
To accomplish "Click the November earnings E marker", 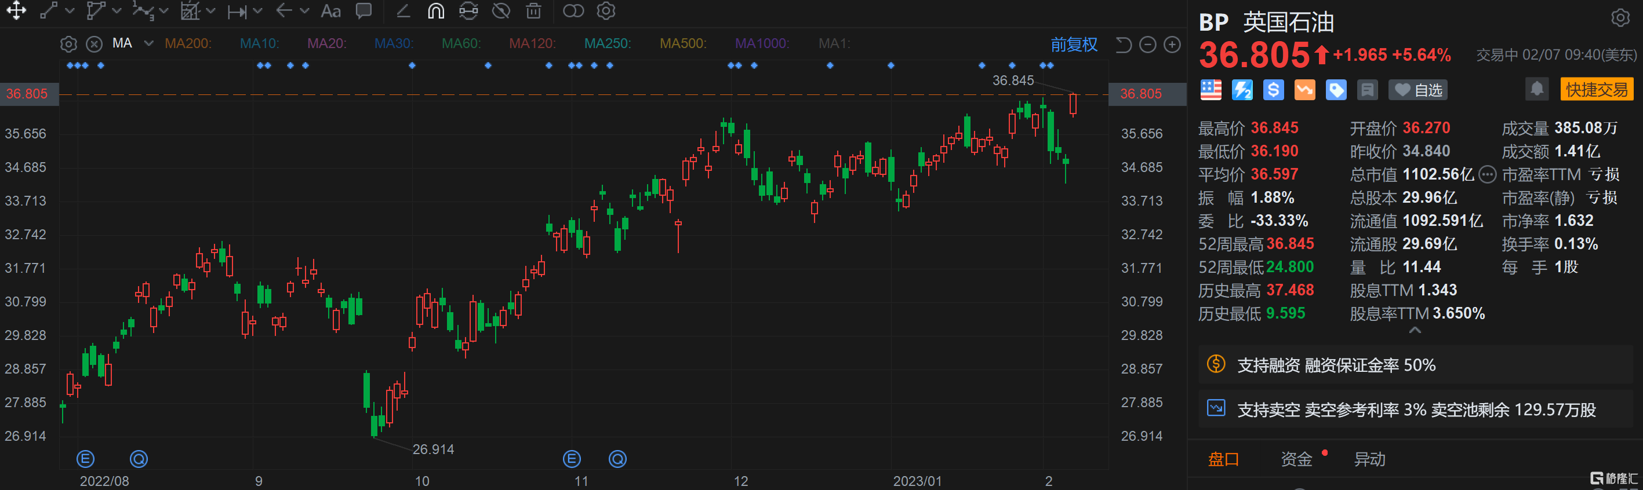I will (x=572, y=458).
